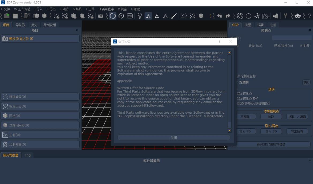This screenshot has height=184, width=313.
Task: Switch to the 测量 tab
Action: point(248,25)
